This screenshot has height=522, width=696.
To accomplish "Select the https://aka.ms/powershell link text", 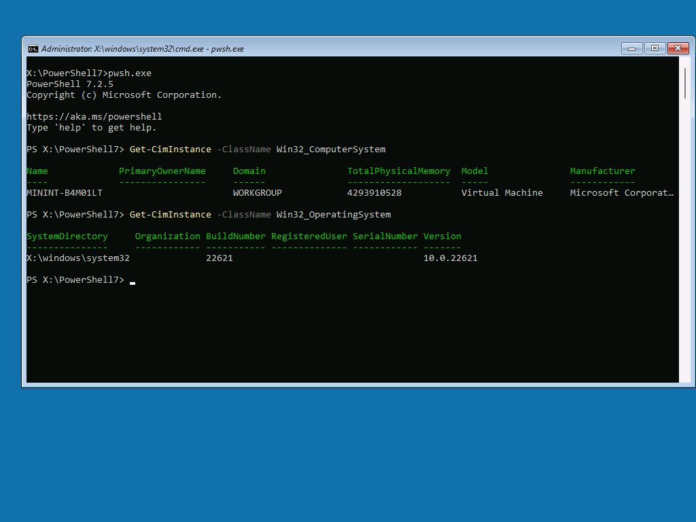I will click(94, 116).
